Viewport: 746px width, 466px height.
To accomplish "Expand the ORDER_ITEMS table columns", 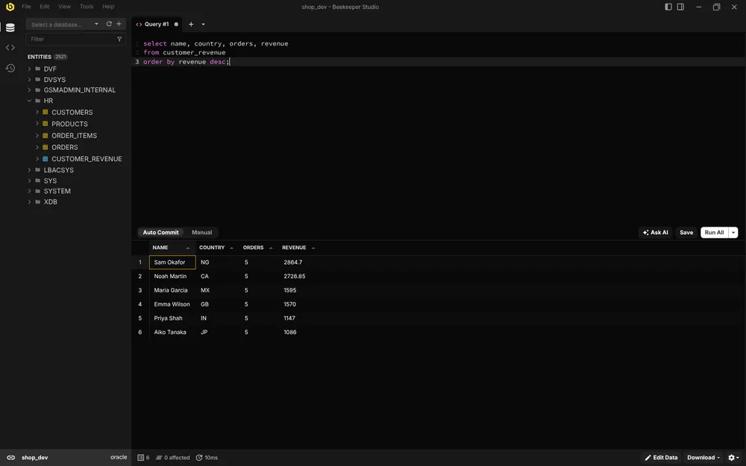I will (37, 136).
